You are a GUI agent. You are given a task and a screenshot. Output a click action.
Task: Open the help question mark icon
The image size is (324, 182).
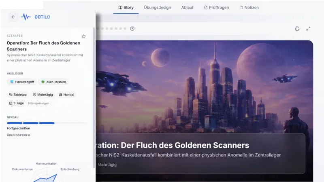pos(132,29)
